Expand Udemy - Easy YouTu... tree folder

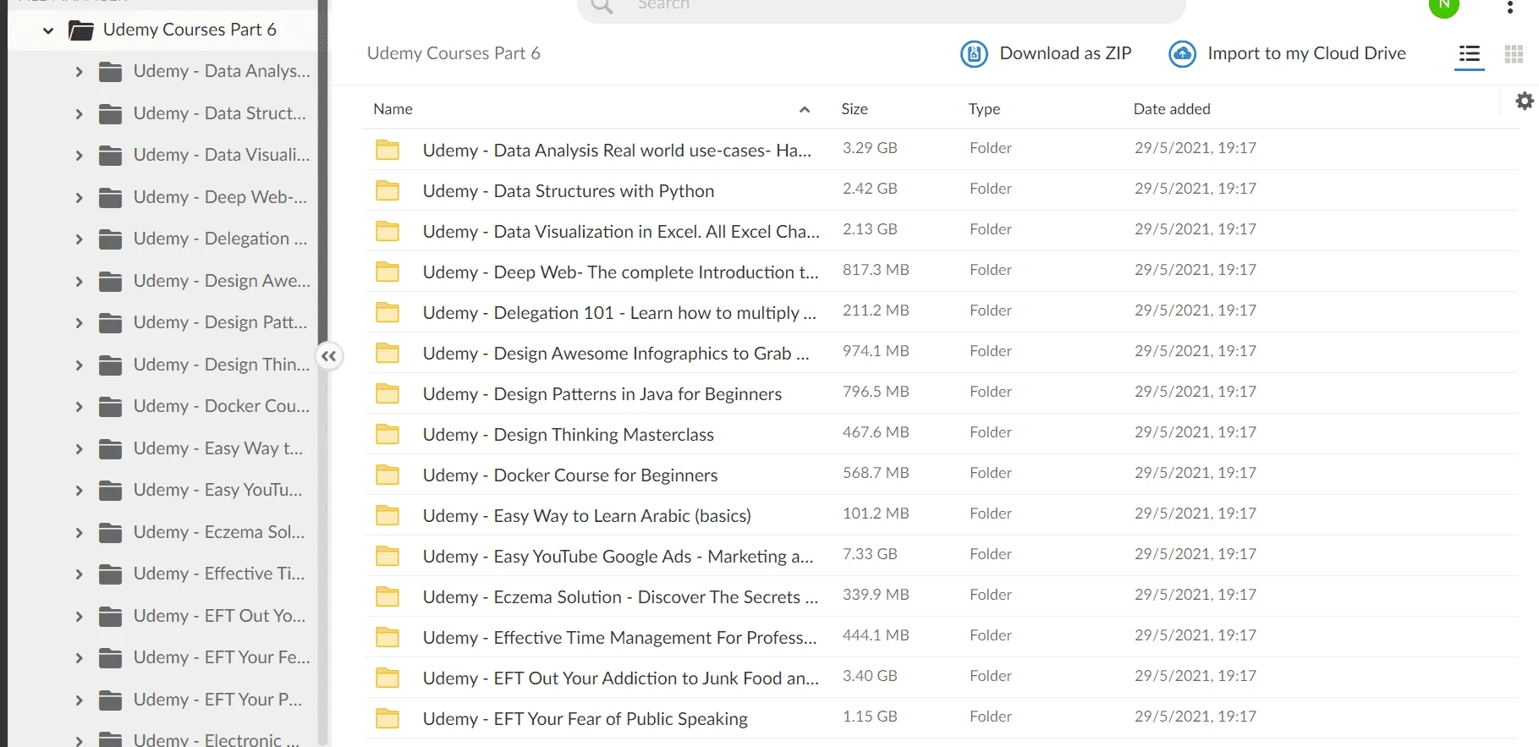point(79,491)
